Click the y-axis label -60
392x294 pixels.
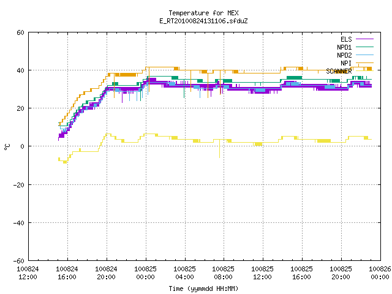(19, 261)
